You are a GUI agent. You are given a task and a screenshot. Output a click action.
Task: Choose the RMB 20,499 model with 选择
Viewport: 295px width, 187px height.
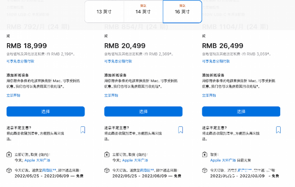143,111
